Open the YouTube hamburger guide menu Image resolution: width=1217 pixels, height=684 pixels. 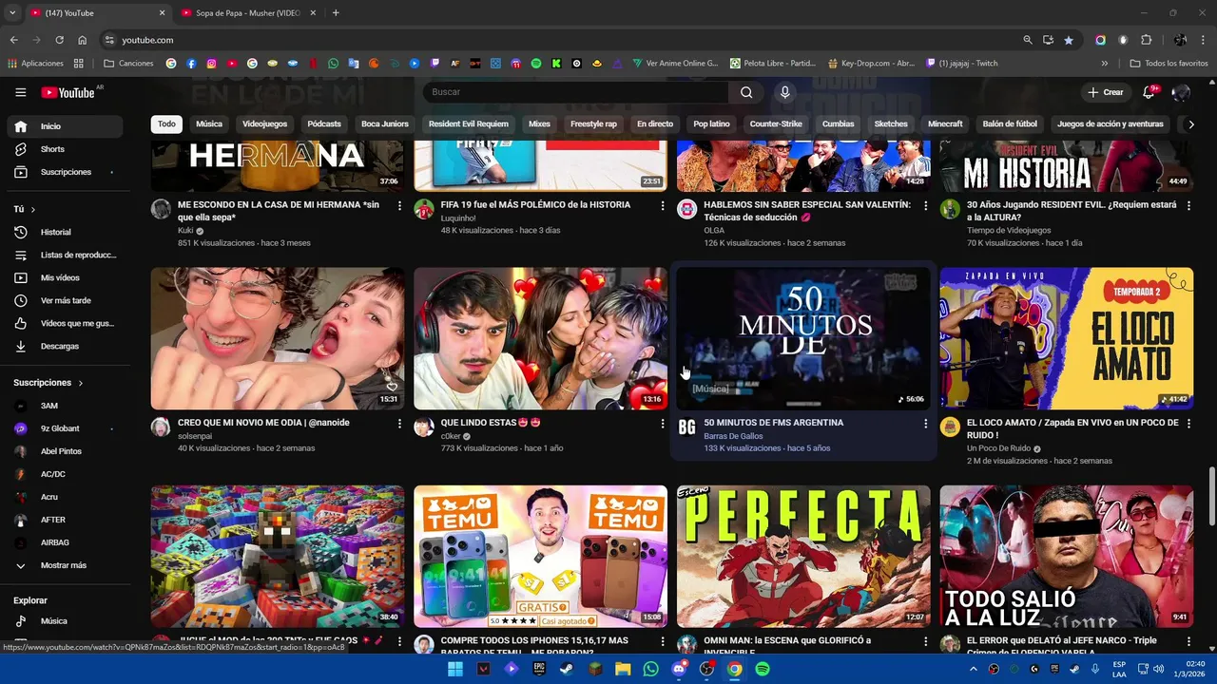point(20,92)
